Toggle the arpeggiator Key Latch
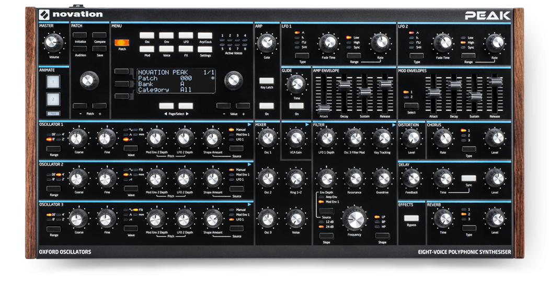 [267, 81]
